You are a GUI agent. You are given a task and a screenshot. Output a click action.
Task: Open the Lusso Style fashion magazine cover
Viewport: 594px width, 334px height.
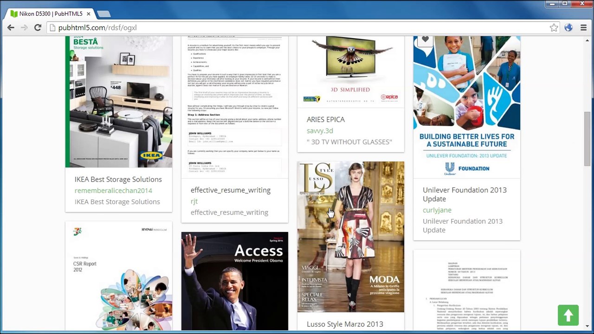point(351,237)
